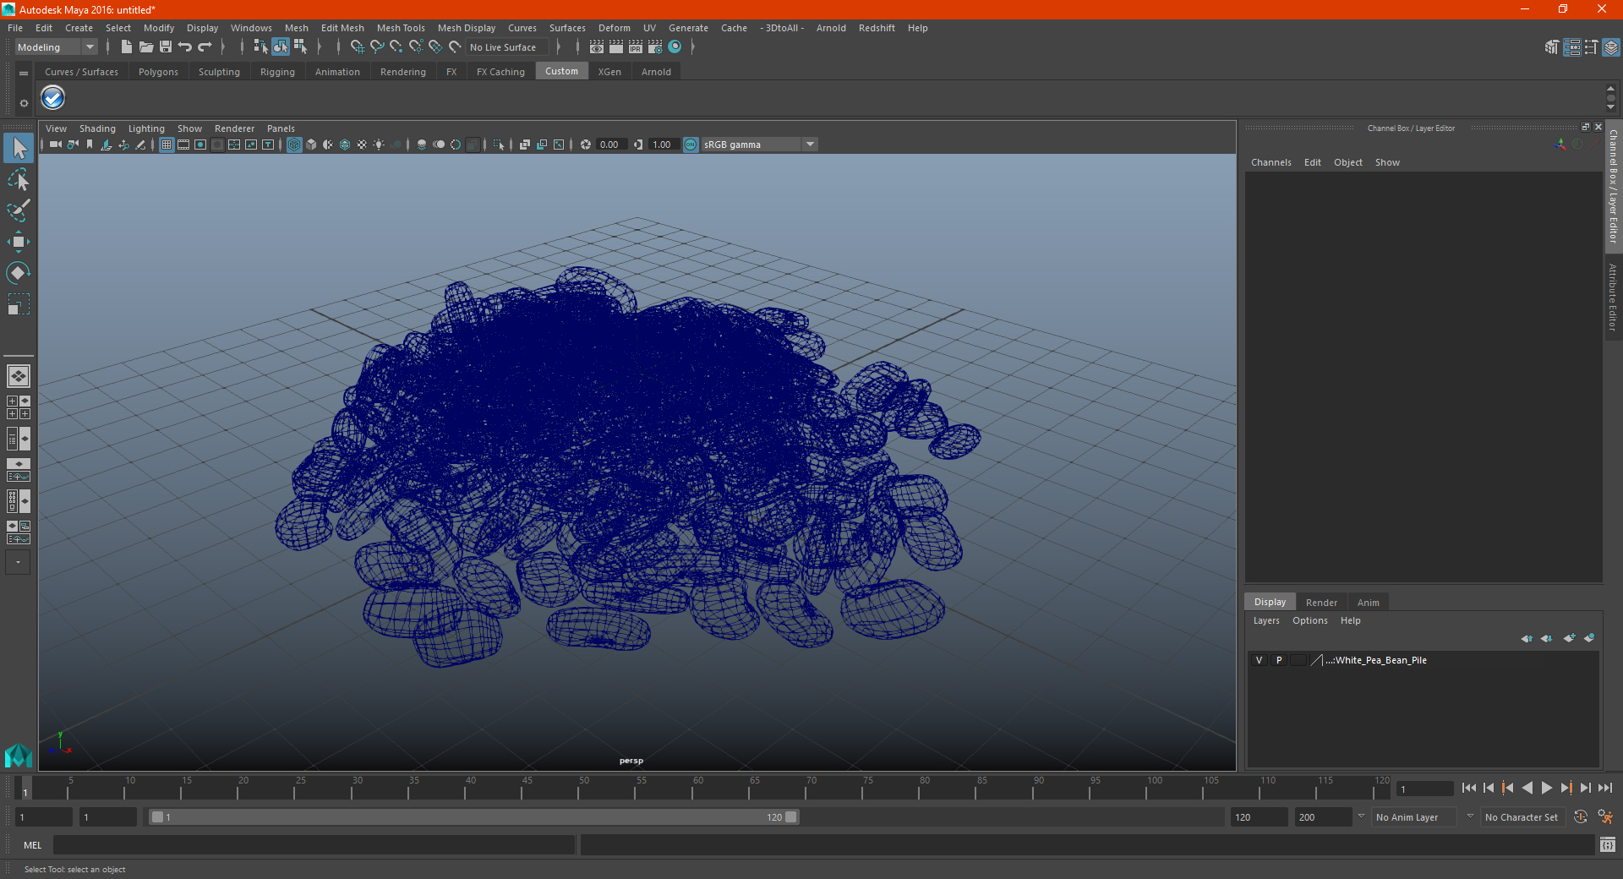Activate the Move tool in toolbox
Viewport: 1623px width, 879px height.
coord(19,242)
